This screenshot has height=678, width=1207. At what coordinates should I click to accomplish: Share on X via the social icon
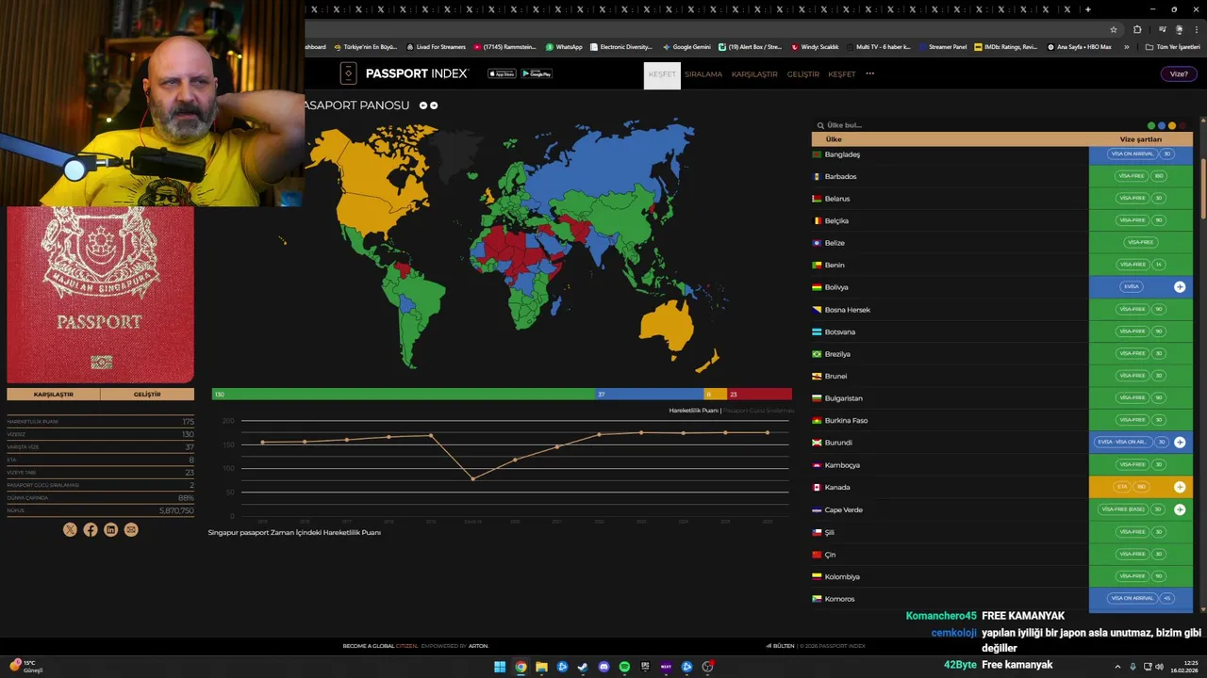[70, 529]
